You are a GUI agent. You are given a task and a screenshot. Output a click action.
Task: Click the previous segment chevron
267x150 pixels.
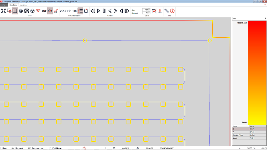tap(110, 11)
